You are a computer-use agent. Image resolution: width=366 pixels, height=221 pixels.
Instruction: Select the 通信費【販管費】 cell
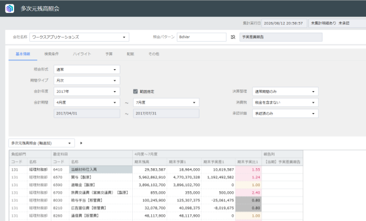click(101, 215)
